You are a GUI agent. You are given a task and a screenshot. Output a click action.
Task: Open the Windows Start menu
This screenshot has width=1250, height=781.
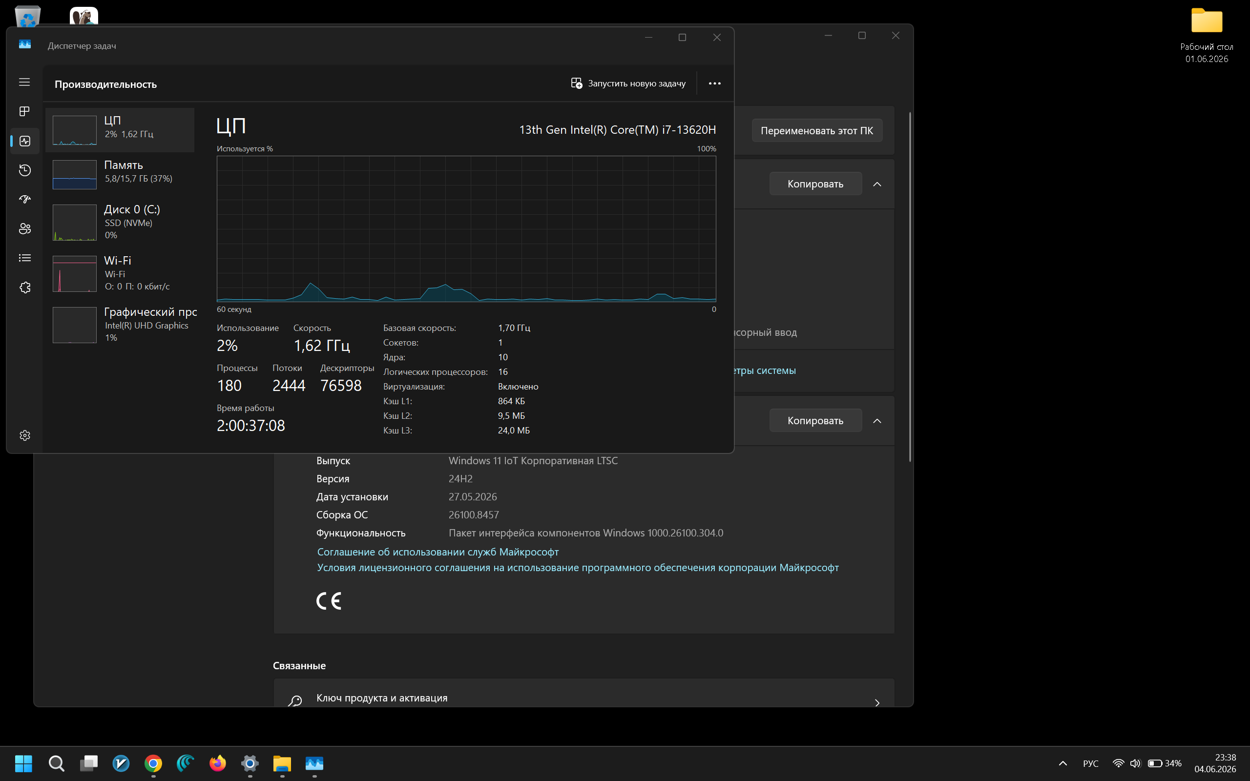click(24, 763)
